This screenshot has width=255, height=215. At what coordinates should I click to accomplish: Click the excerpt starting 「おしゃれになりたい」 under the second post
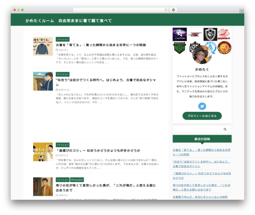107,98
